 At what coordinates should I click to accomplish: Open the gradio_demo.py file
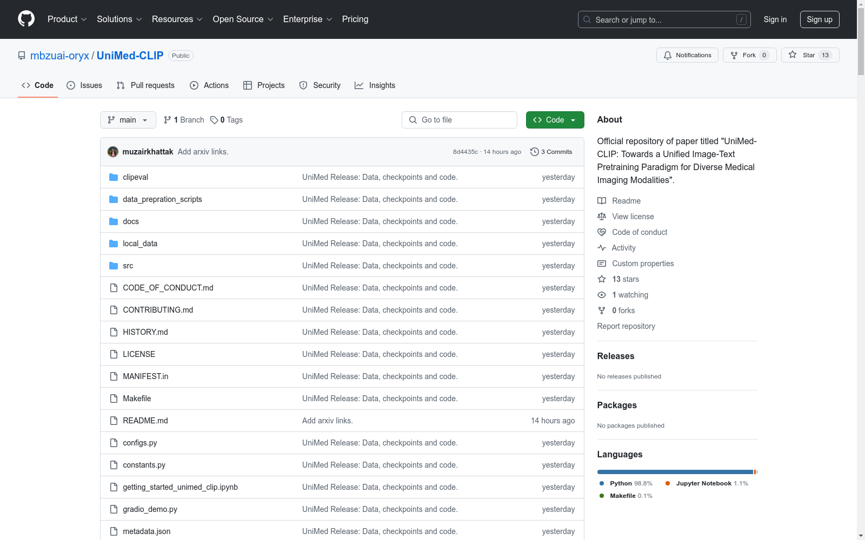pyautogui.click(x=150, y=509)
